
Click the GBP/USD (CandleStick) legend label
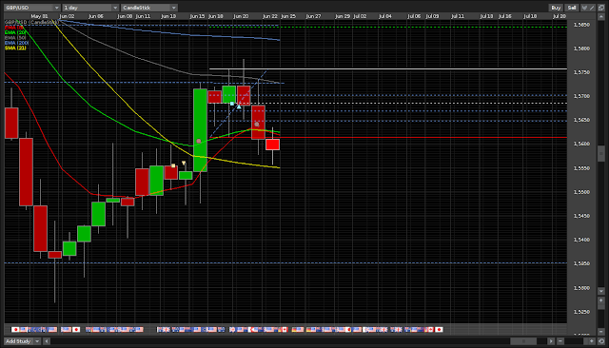(x=31, y=23)
